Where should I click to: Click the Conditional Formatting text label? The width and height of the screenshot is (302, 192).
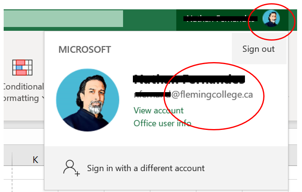(22, 87)
